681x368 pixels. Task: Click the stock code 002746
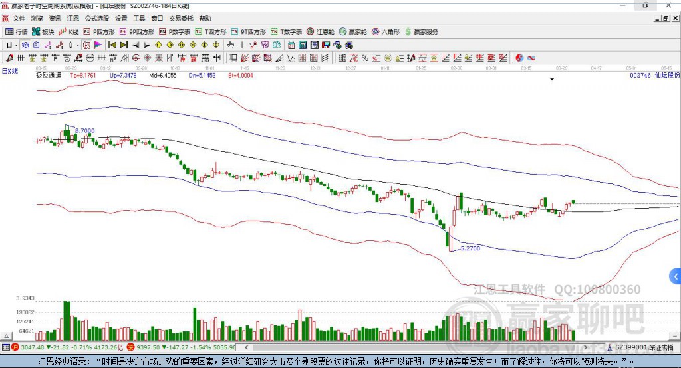[640, 75]
